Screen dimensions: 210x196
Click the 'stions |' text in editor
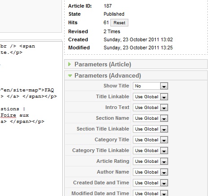click(13, 109)
